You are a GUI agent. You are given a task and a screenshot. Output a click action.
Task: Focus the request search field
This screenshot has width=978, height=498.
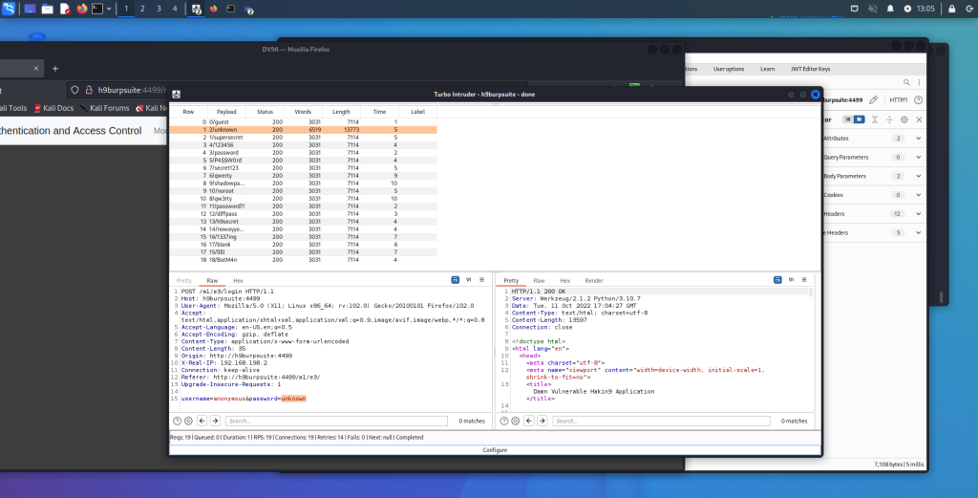point(336,422)
